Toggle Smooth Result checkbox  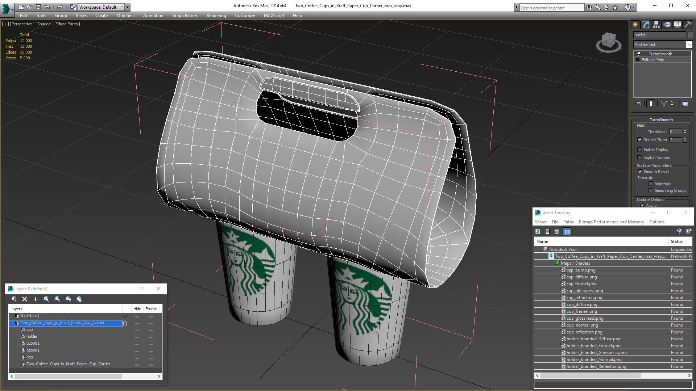point(640,172)
